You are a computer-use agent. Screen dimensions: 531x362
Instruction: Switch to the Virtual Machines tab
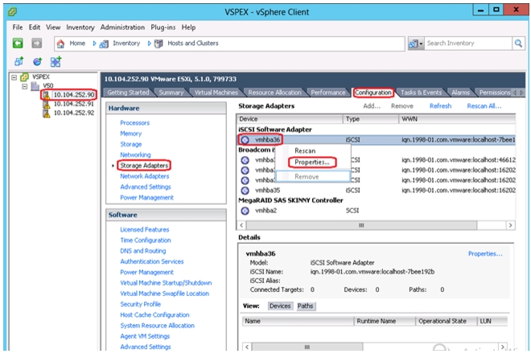point(216,93)
